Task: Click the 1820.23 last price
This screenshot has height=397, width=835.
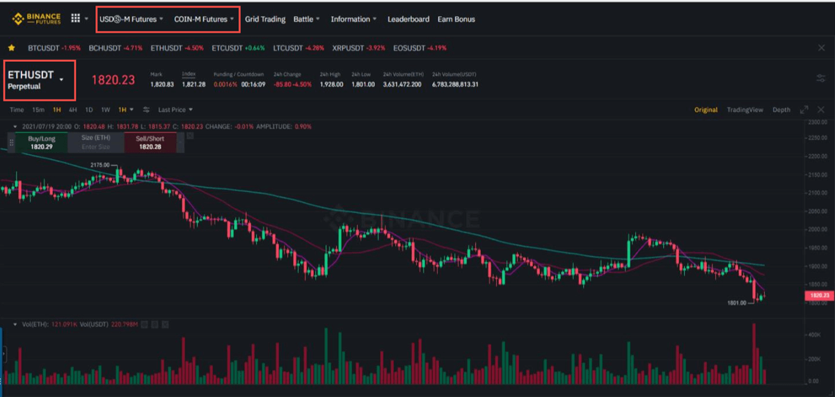Action: pyautogui.click(x=113, y=79)
